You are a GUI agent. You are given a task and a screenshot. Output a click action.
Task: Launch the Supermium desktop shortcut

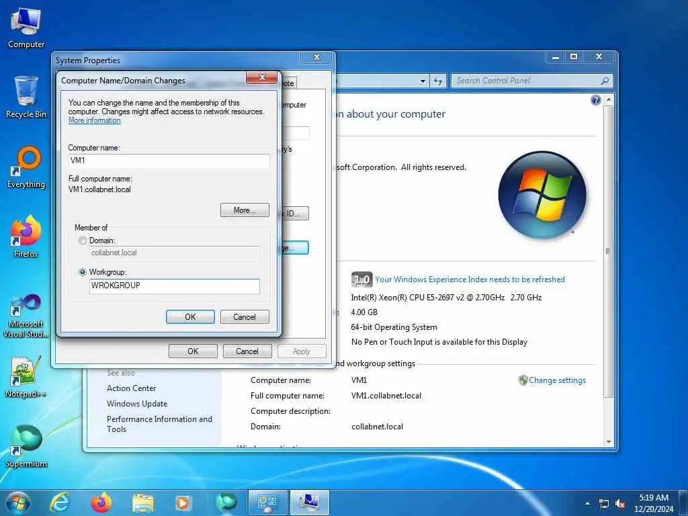pyautogui.click(x=26, y=446)
